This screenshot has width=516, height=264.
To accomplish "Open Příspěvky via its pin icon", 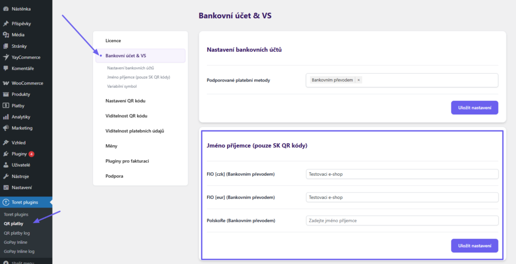I will [x=6, y=24].
